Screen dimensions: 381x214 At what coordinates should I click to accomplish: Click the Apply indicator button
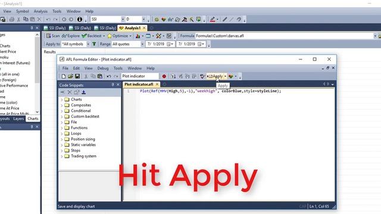[x=216, y=76]
